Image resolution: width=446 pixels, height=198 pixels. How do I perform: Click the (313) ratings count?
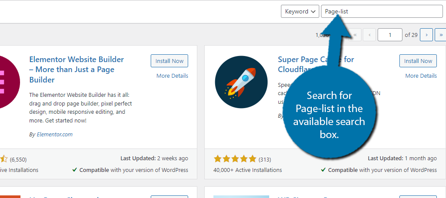(x=264, y=159)
